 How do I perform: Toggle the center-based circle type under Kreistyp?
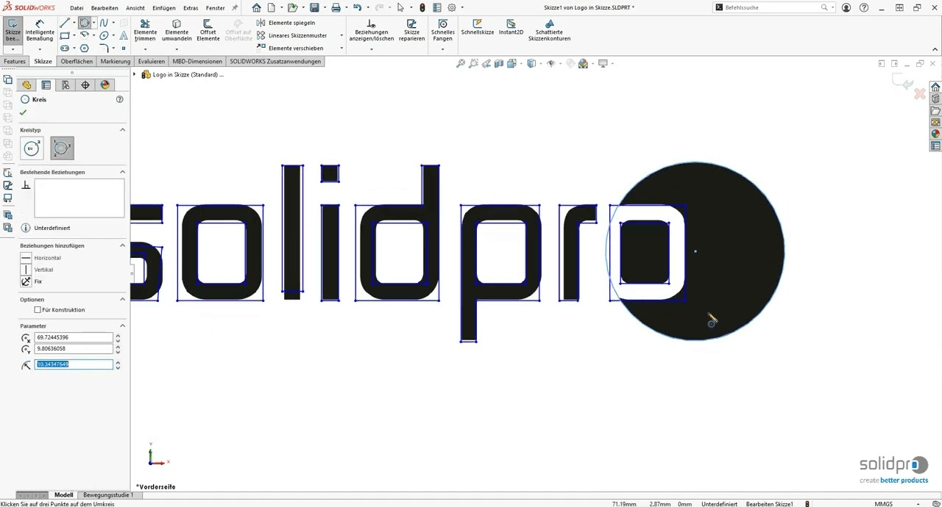point(32,147)
